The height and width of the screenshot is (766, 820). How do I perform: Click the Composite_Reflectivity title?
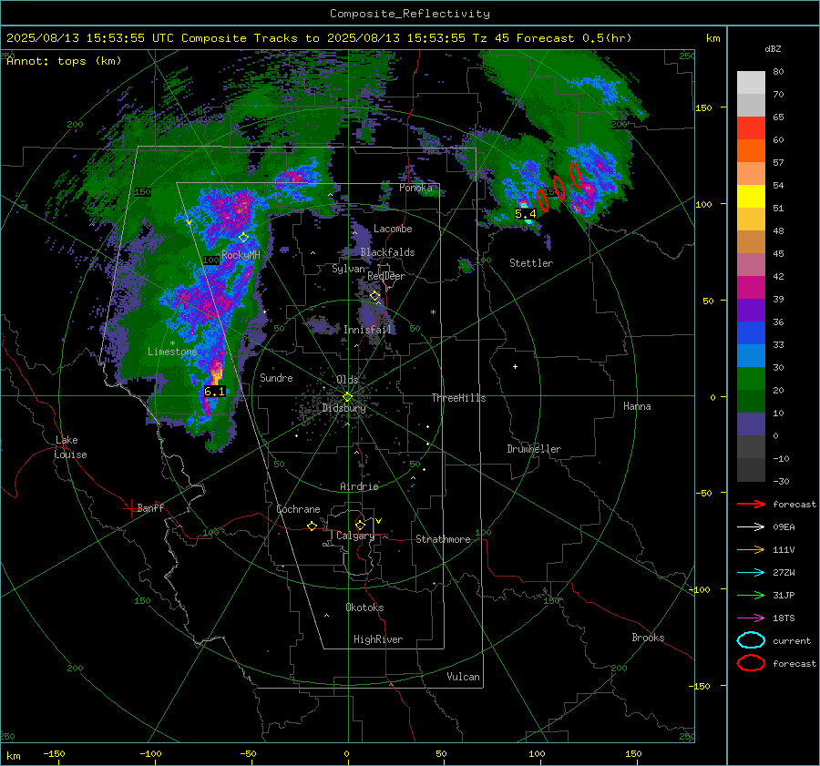pos(410,14)
